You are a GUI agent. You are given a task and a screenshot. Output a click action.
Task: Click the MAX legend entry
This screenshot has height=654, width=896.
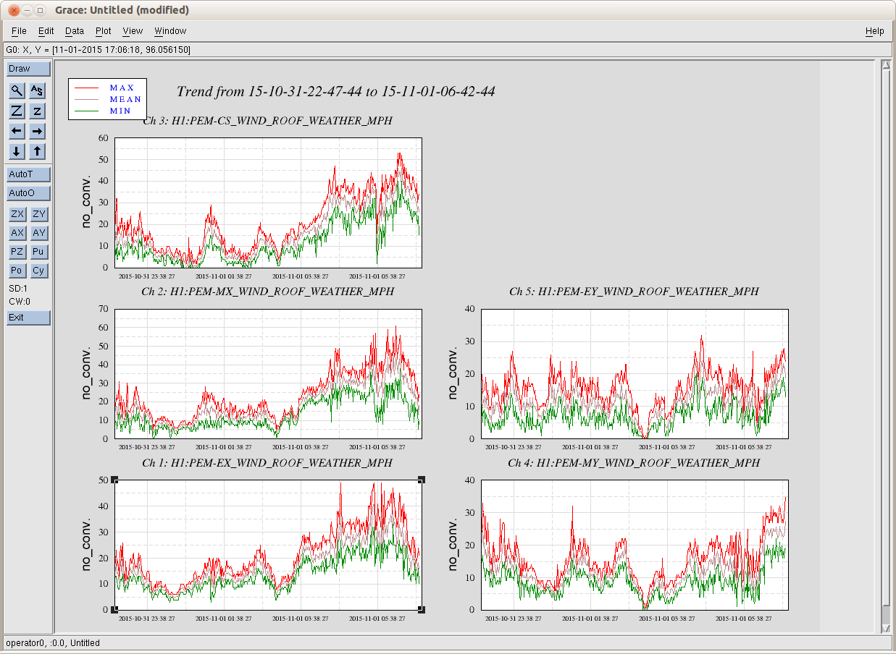pyautogui.click(x=122, y=88)
